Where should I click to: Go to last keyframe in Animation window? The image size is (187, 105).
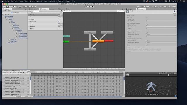pos(21,72)
